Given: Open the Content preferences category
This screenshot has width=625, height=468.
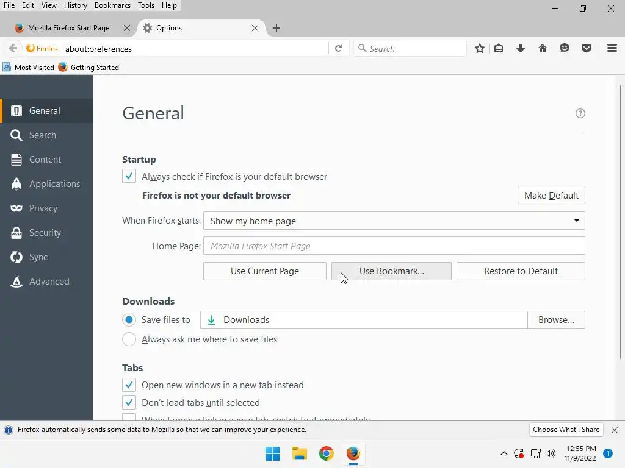Looking at the screenshot, I should [46, 160].
